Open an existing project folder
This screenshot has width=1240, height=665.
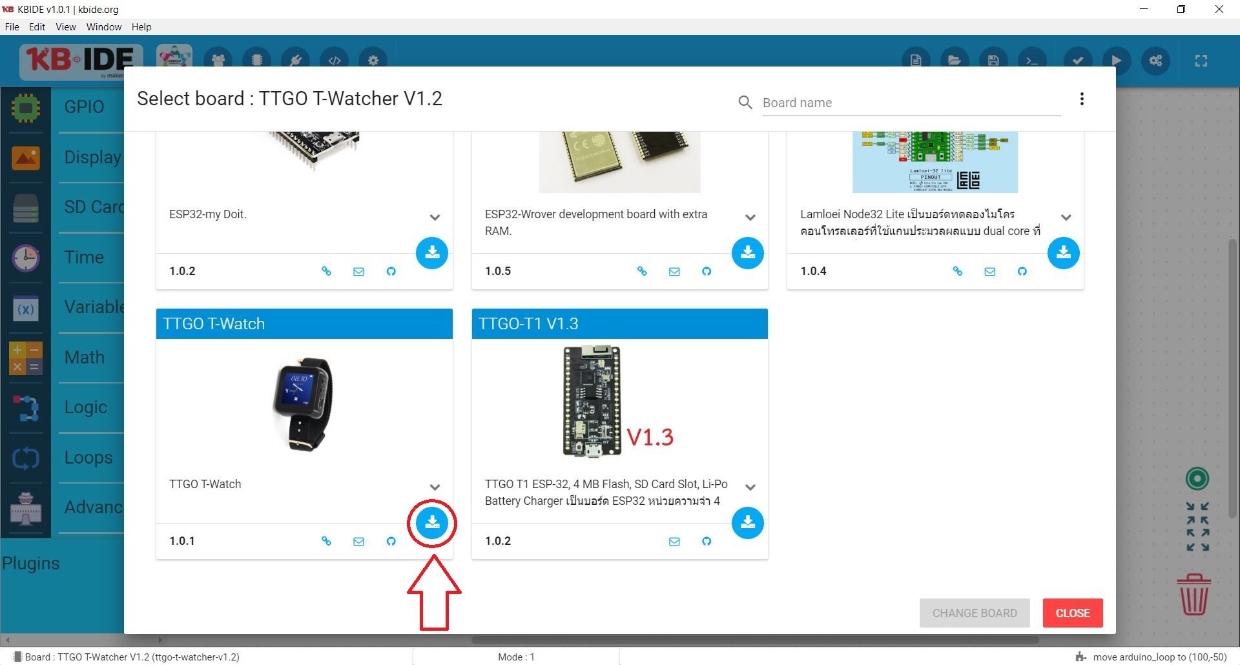coord(955,60)
